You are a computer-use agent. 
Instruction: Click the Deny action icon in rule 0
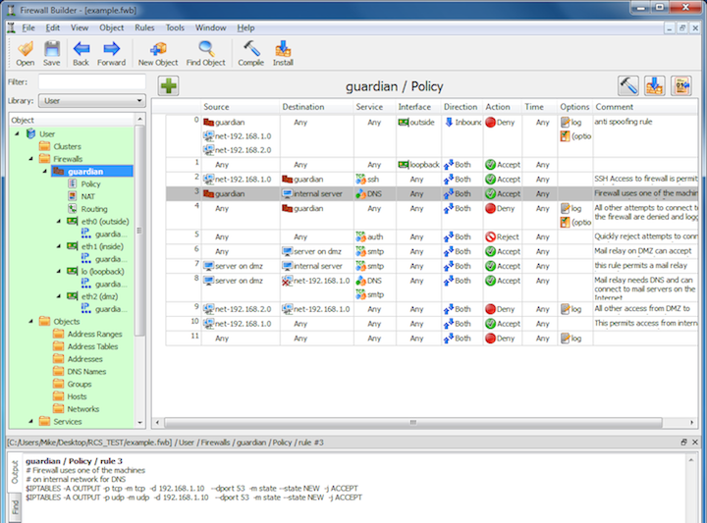pyautogui.click(x=491, y=122)
